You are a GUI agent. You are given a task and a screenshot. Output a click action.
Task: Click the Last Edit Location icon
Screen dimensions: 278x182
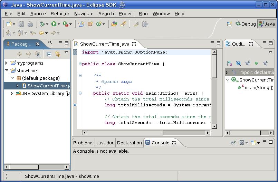[33, 33]
